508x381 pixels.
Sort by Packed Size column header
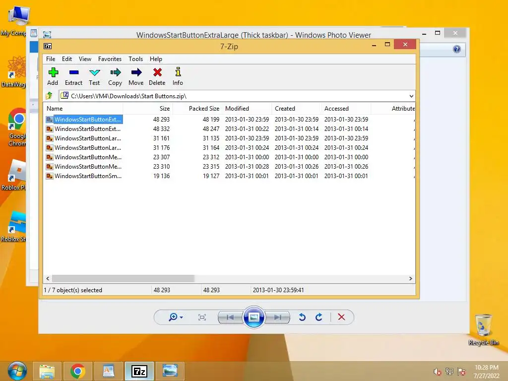click(x=197, y=109)
